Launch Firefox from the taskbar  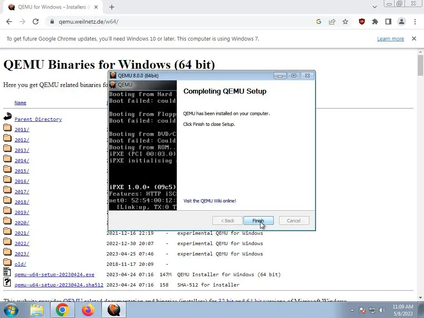click(88, 310)
